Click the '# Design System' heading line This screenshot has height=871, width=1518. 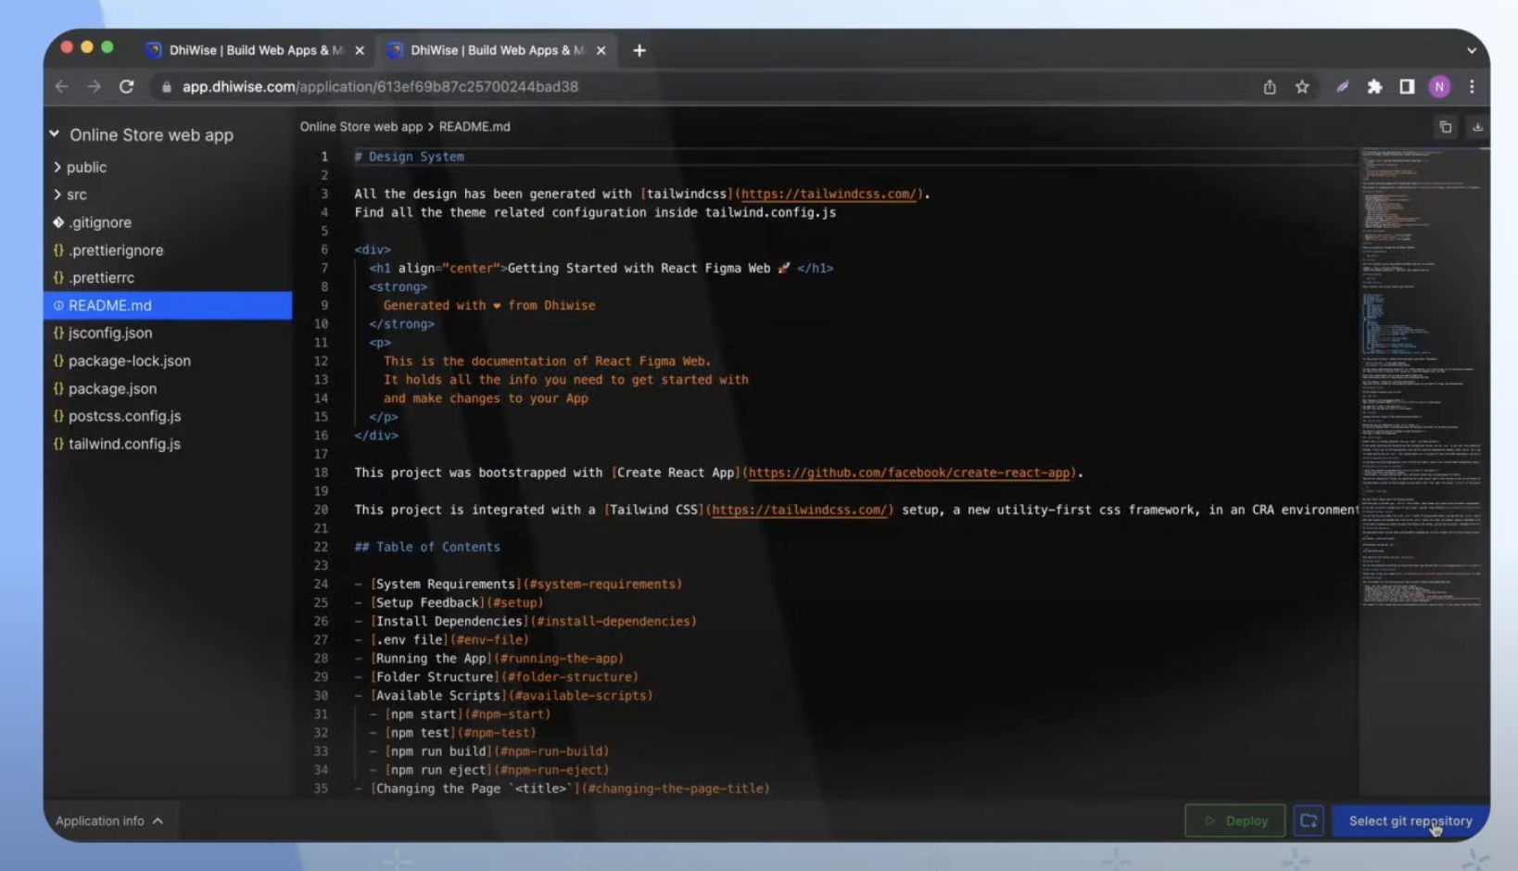coord(409,157)
